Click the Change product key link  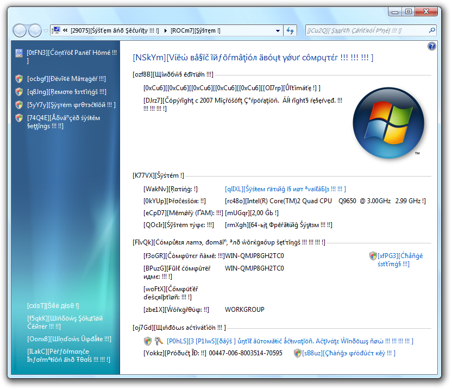pos(349,353)
